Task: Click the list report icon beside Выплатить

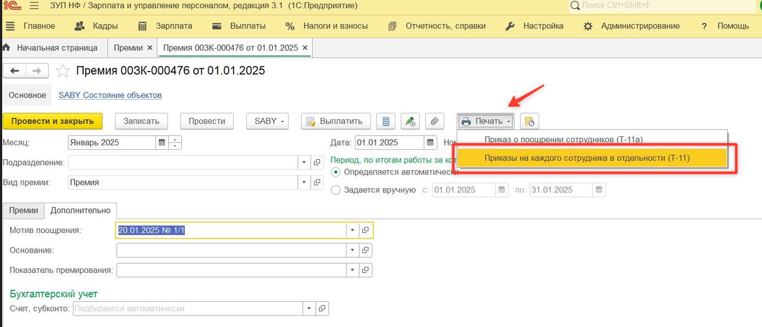Action: click(386, 121)
